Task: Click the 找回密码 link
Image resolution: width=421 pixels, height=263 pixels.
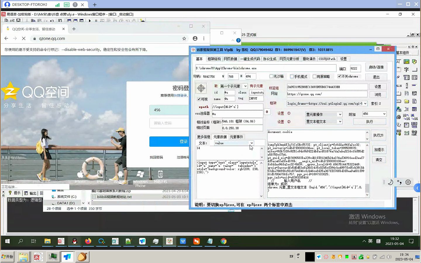Action: (156, 157)
